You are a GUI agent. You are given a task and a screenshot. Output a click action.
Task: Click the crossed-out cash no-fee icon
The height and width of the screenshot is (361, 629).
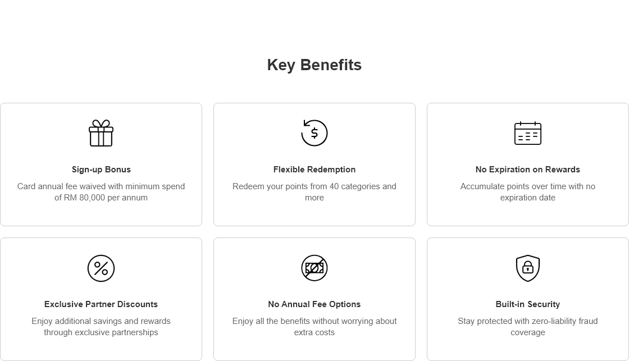314,268
